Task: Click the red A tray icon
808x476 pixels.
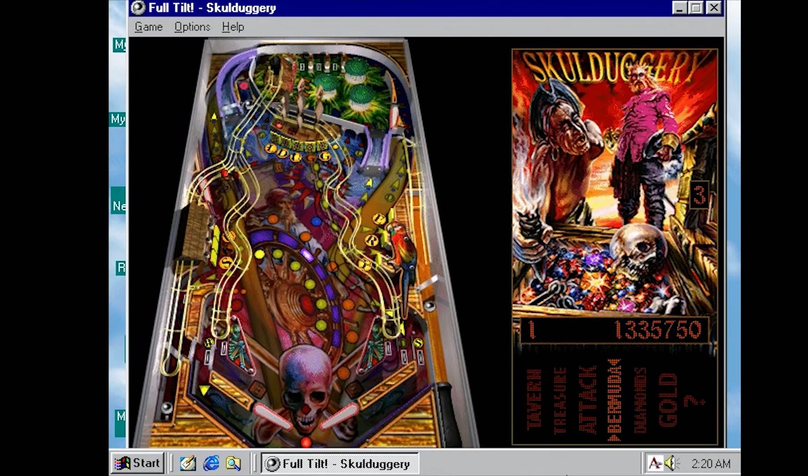Action: click(655, 463)
